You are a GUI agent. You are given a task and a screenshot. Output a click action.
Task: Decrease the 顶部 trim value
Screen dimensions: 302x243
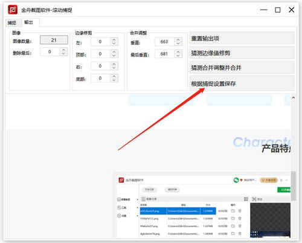pyautogui.click(x=114, y=56)
